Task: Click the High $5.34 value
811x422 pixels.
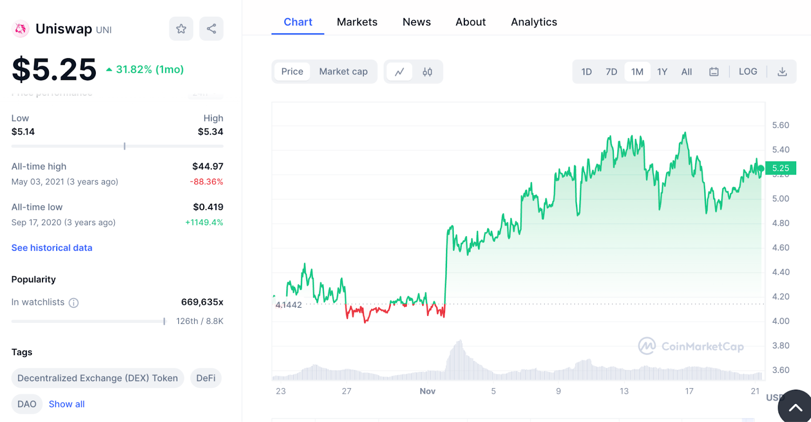Action: [210, 132]
